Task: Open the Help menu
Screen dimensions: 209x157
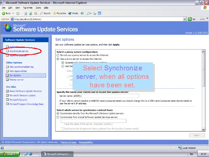Action: [46, 8]
